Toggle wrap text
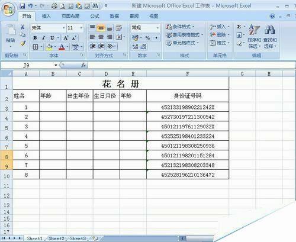 point(119,28)
